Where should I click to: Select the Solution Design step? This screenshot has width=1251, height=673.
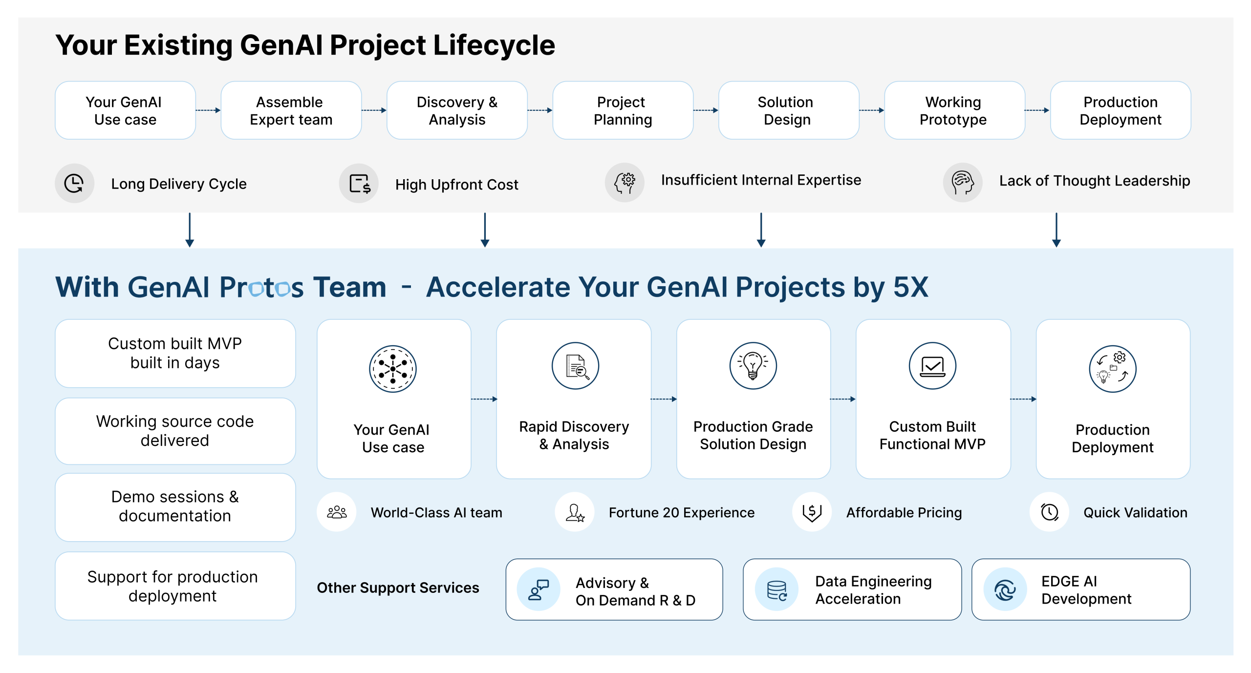(x=789, y=110)
